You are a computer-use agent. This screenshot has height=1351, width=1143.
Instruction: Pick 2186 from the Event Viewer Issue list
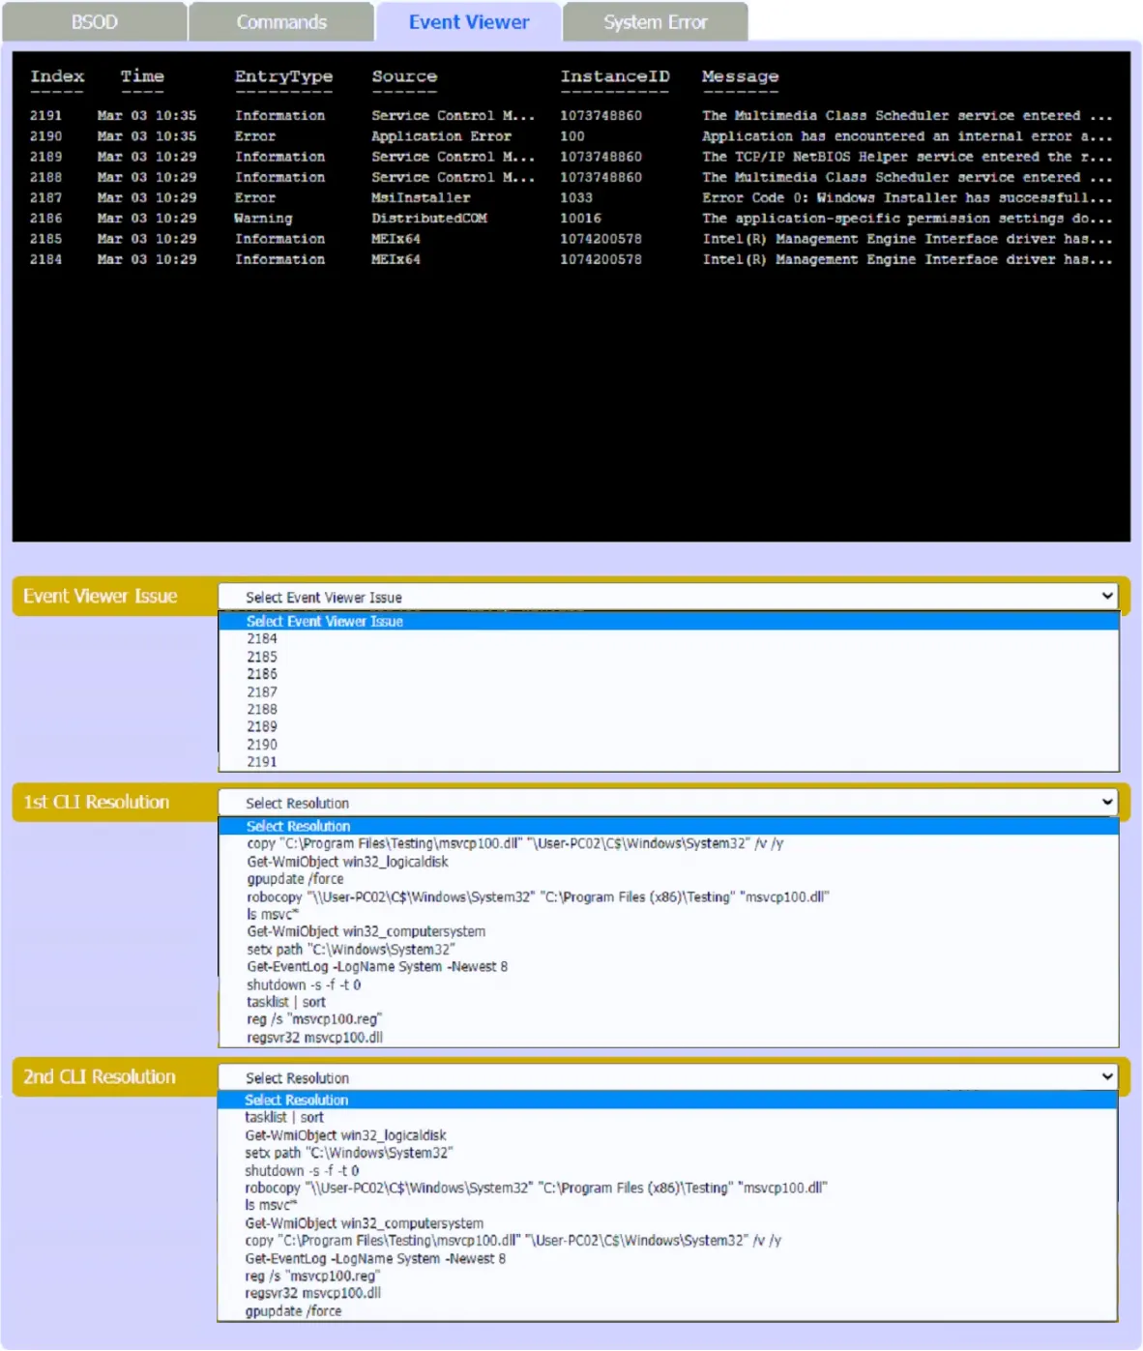[668, 674]
